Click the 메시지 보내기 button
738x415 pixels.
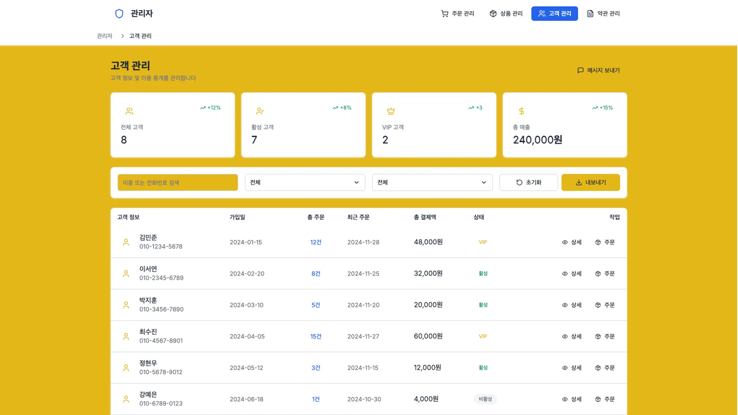click(598, 70)
